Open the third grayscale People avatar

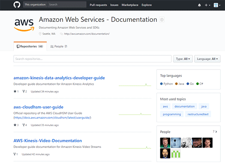click(x=186, y=142)
